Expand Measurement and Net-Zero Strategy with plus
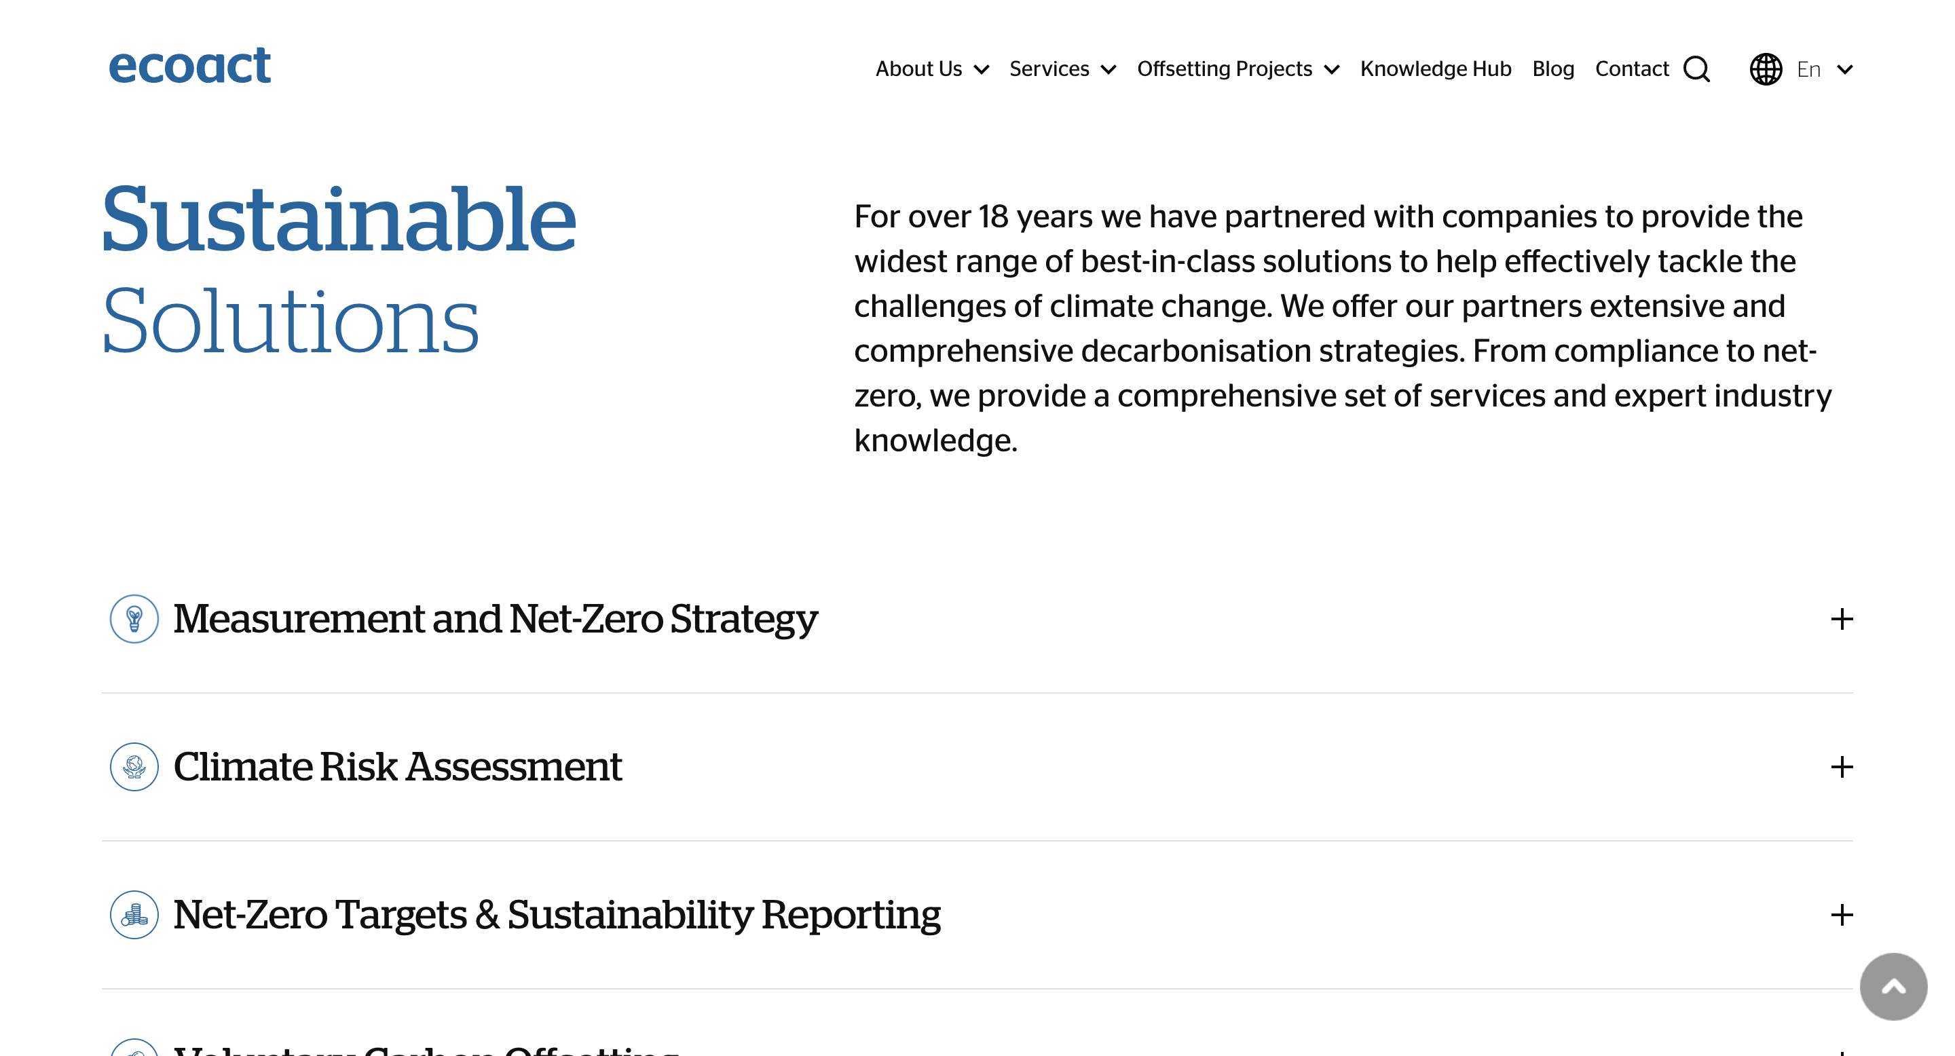1955x1056 pixels. pos(1842,619)
